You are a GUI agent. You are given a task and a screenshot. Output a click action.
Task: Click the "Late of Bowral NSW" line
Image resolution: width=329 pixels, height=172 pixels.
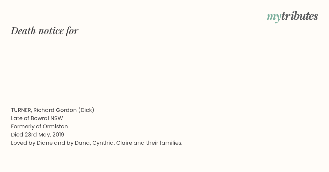pyautogui.click(x=37, y=118)
